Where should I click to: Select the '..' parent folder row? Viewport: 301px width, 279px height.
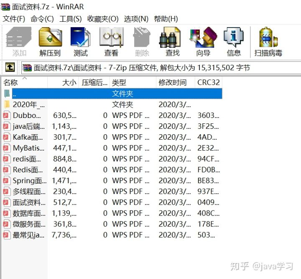(x=117, y=94)
